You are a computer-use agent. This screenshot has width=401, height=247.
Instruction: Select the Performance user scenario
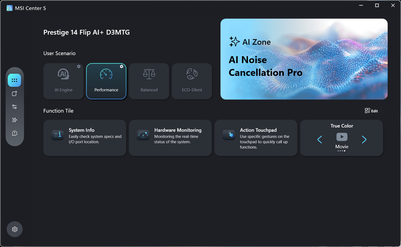(x=106, y=81)
